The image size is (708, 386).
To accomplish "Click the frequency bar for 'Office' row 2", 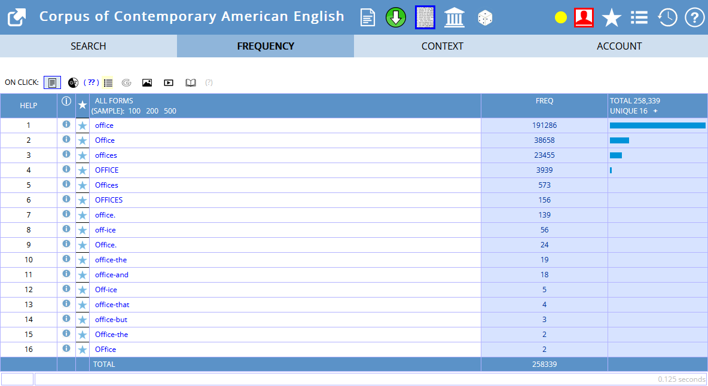I will [619, 140].
